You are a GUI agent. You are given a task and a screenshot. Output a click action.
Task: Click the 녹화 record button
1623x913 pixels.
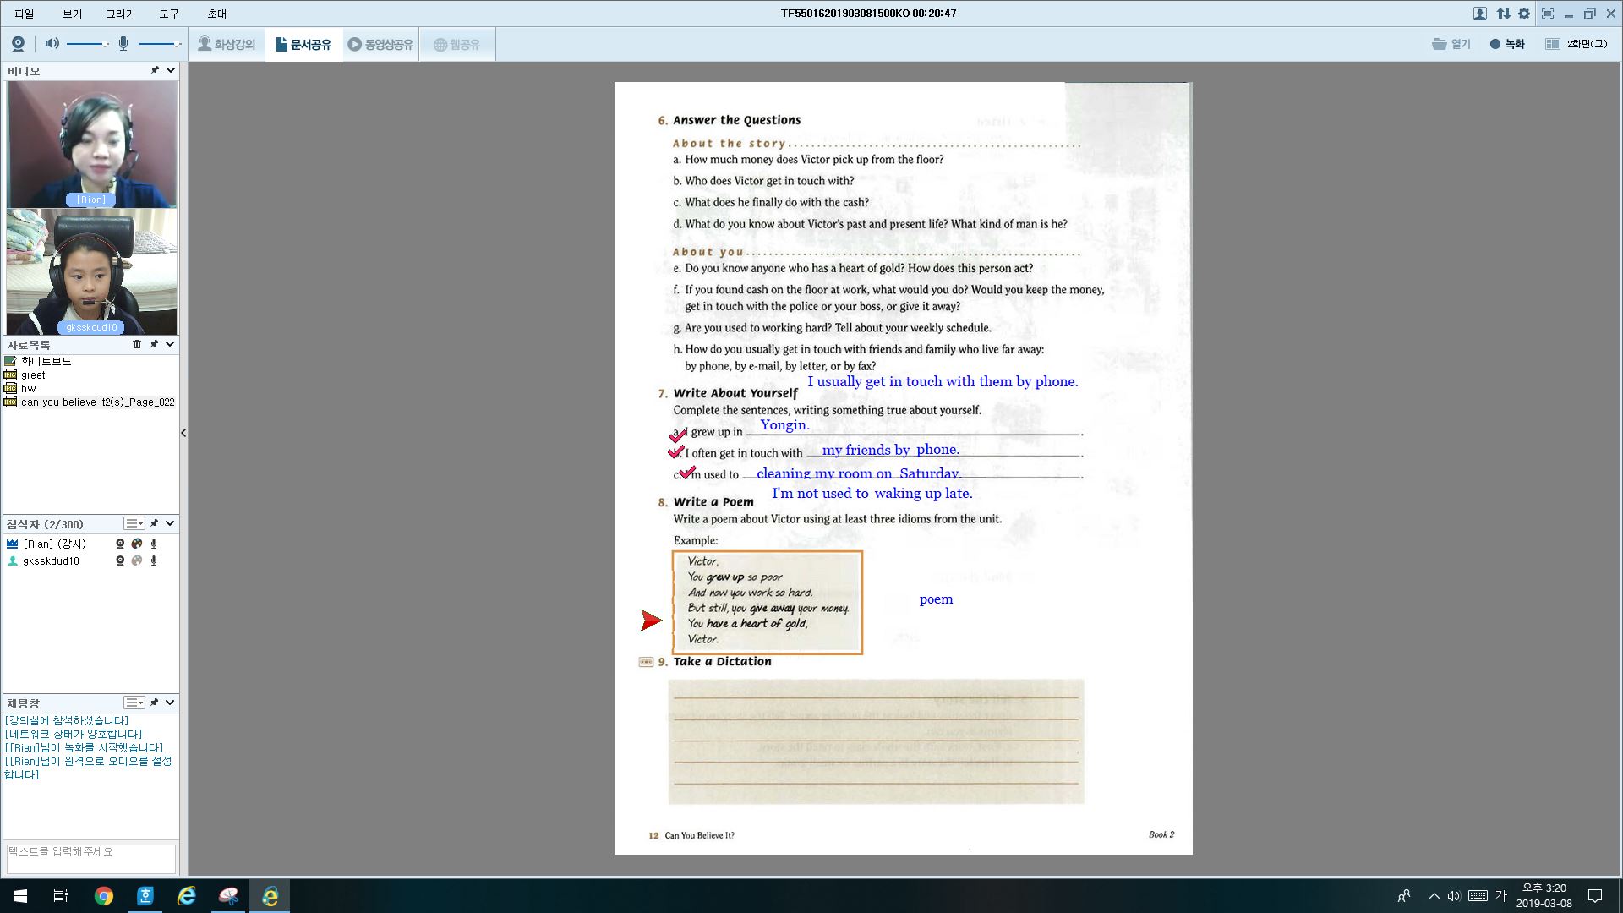[x=1507, y=44]
